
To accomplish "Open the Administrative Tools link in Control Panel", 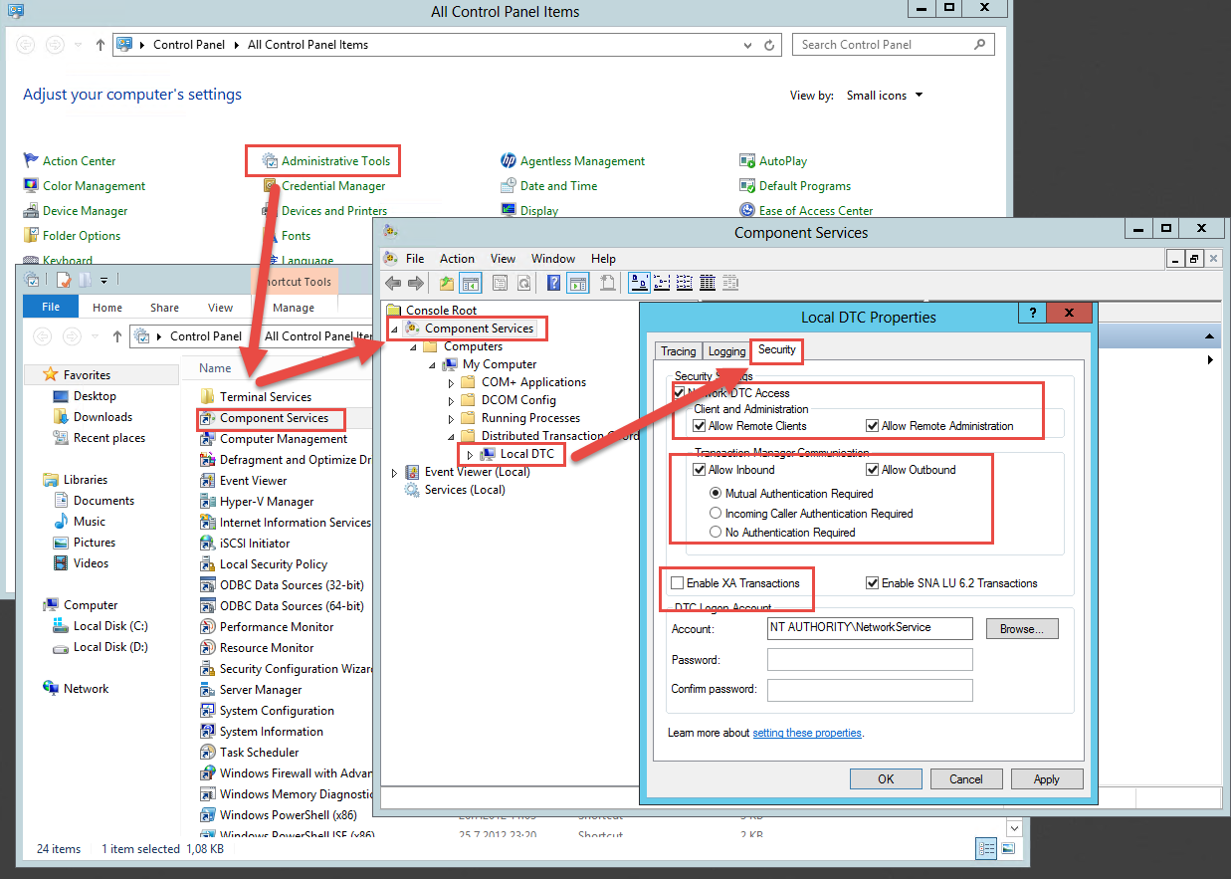I will 336,161.
